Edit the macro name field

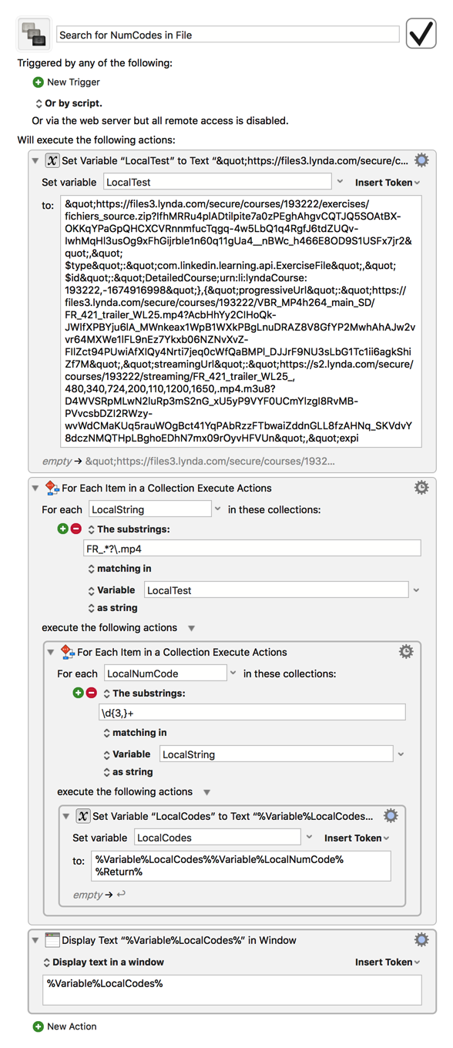tap(228, 35)
